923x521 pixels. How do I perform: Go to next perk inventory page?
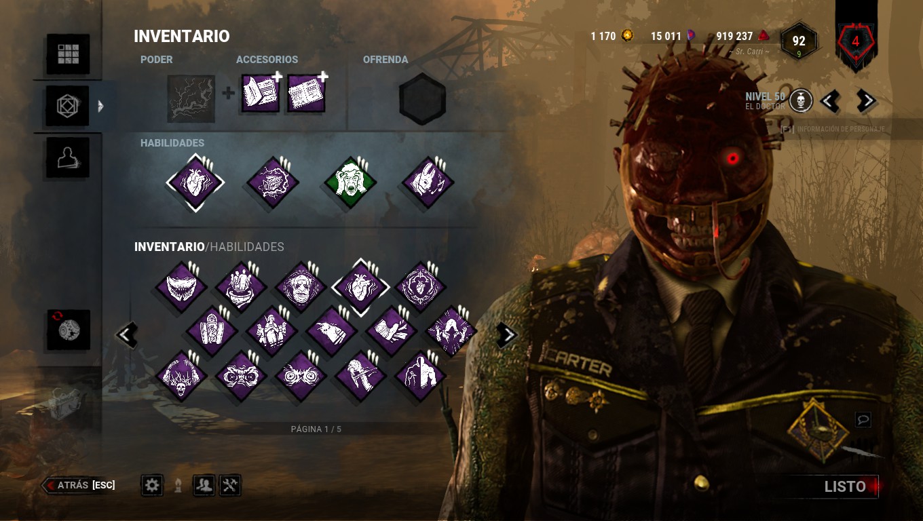tap(507, 334)
